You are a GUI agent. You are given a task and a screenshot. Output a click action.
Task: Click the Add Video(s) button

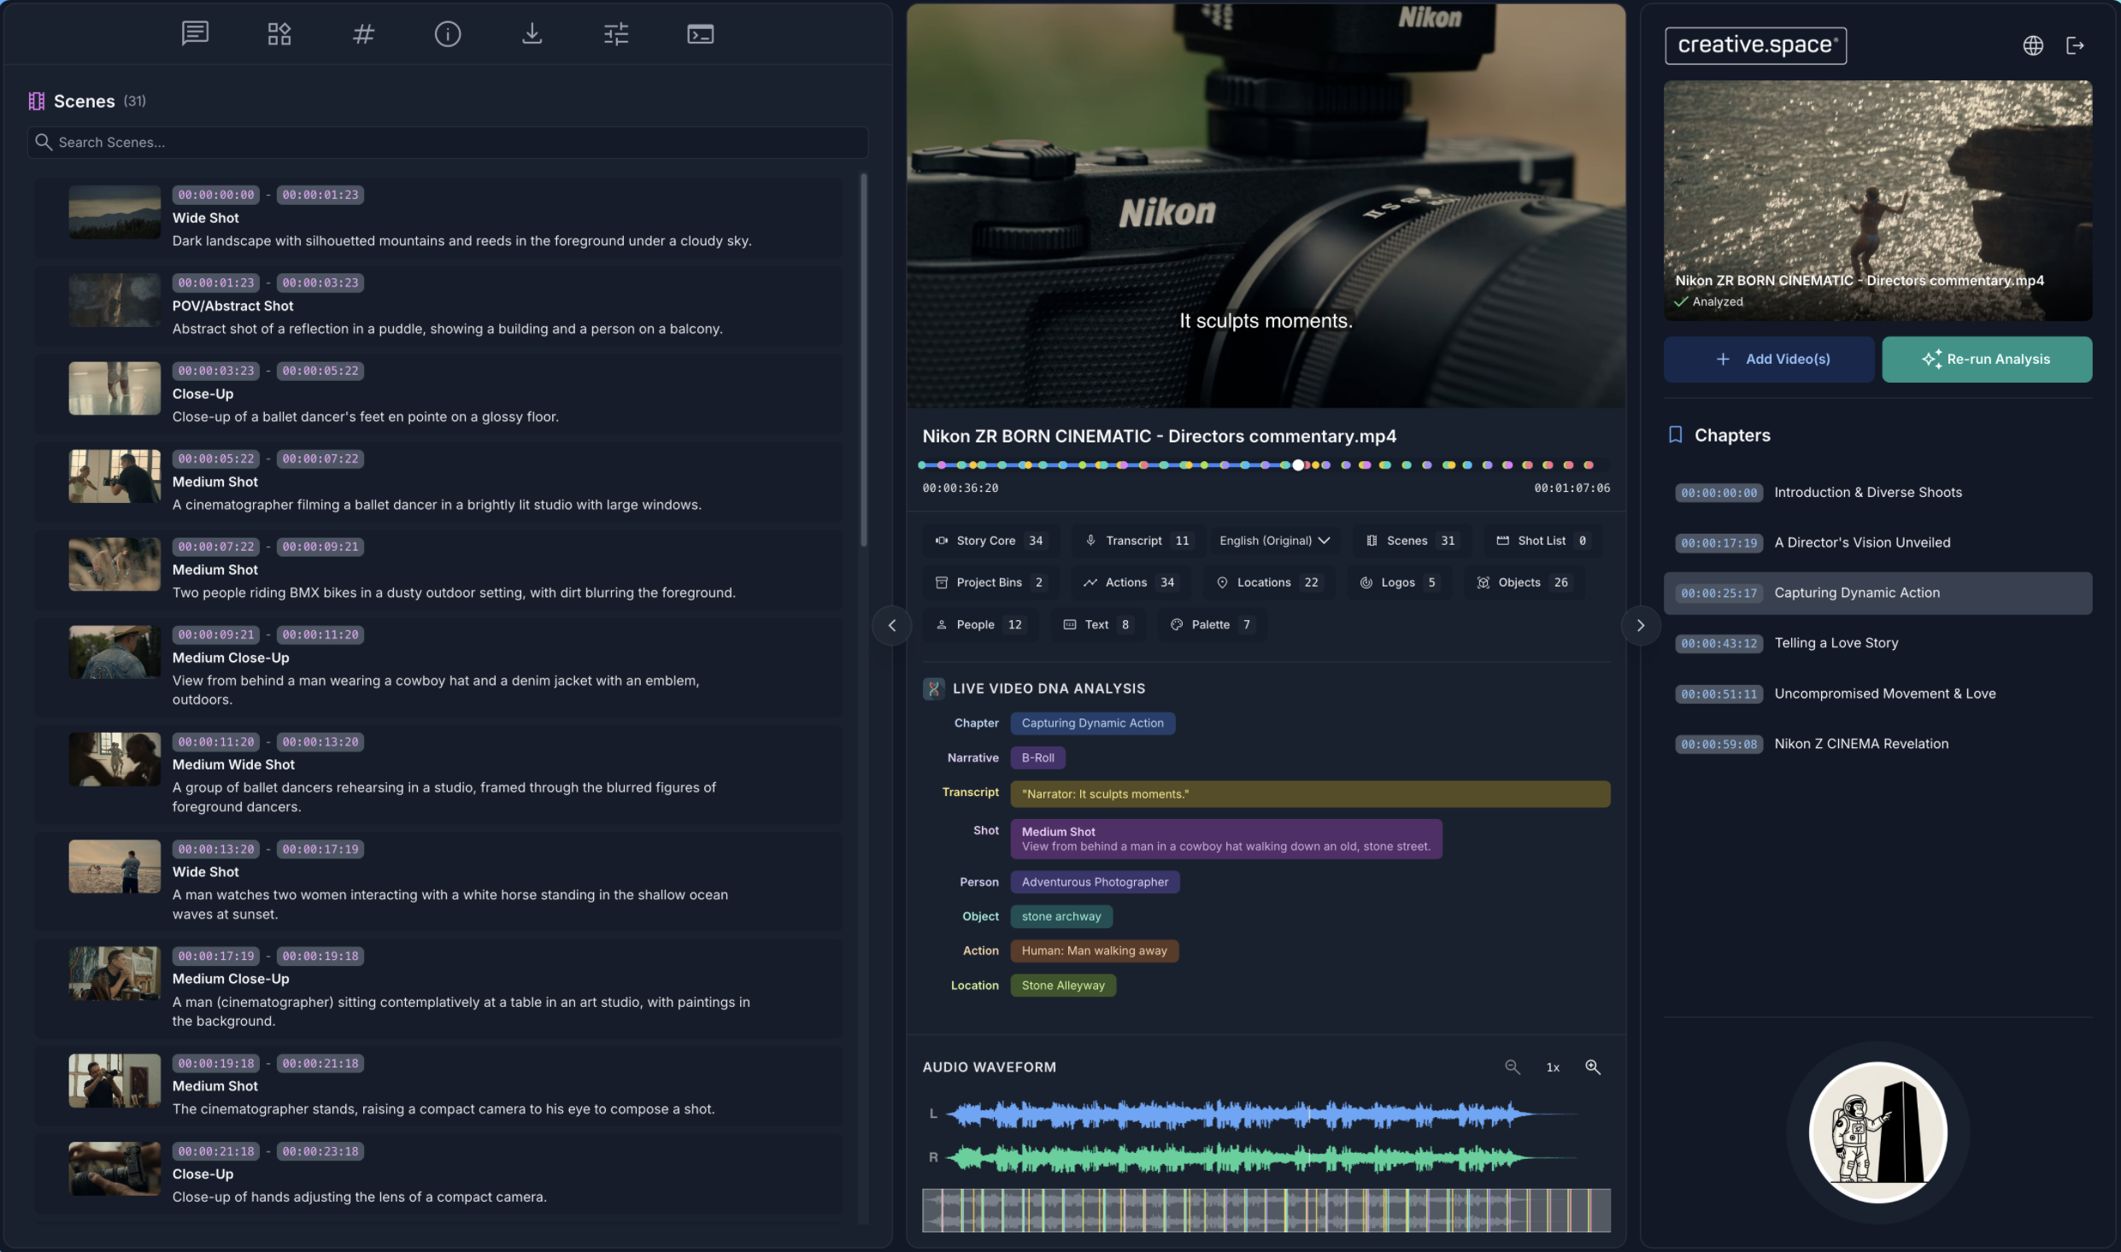1770,359
